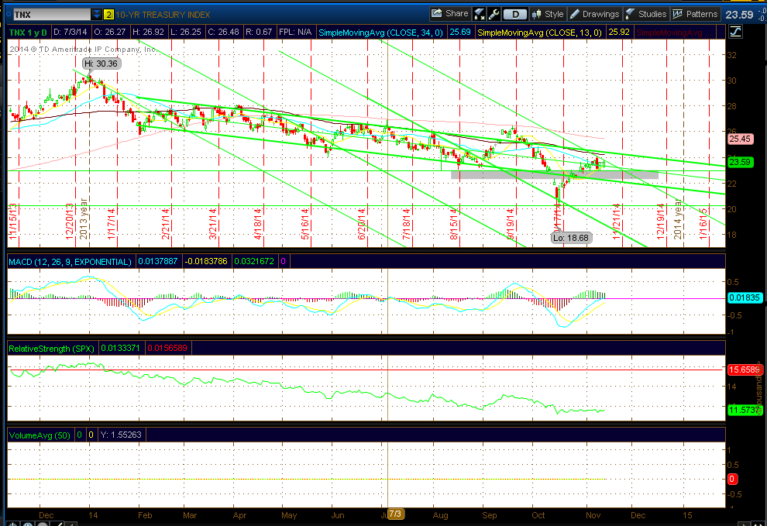767x526 pixels.
Task: Click the TNX 1 y D chart label
Action: tap(29, 33)
